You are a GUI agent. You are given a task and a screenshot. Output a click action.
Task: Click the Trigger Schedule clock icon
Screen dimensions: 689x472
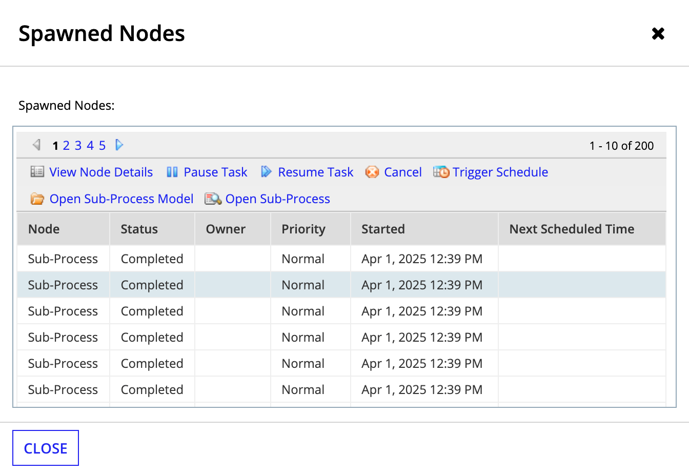click(x=441, y=172)
